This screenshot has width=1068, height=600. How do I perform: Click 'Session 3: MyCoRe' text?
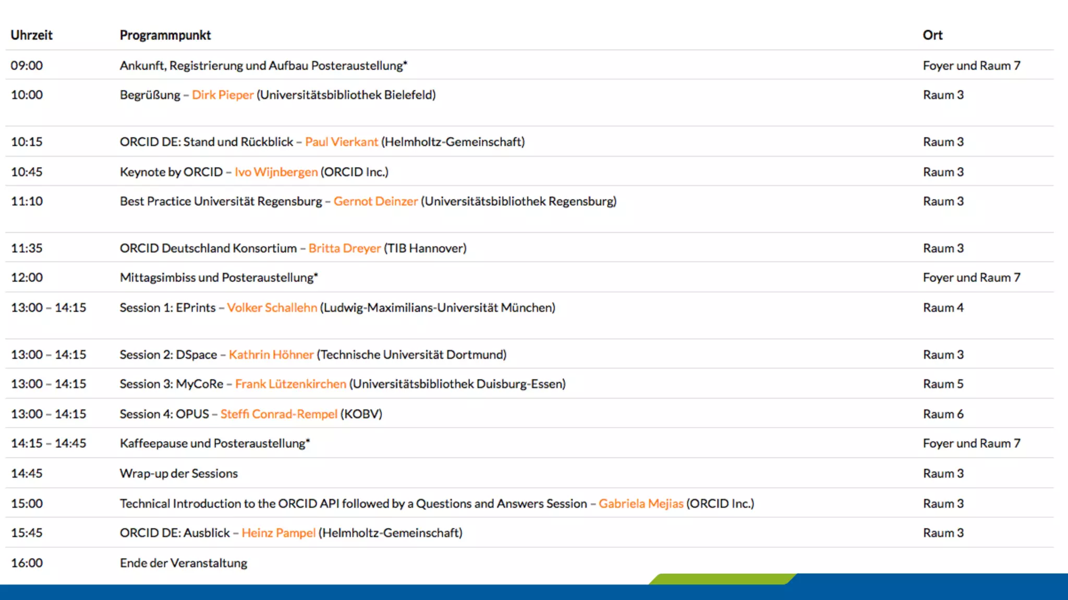pos(172,384)
